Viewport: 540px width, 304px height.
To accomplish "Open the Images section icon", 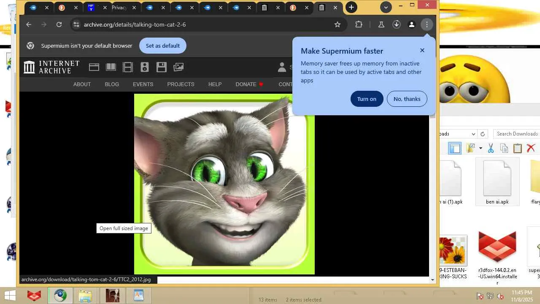I will tap(178, 67).
